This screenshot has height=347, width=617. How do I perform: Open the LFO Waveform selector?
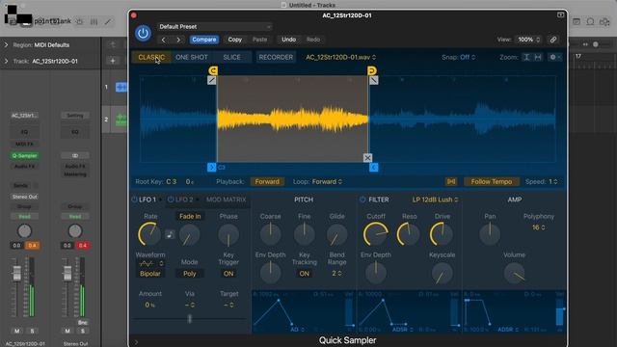click(x=151, y=263)
